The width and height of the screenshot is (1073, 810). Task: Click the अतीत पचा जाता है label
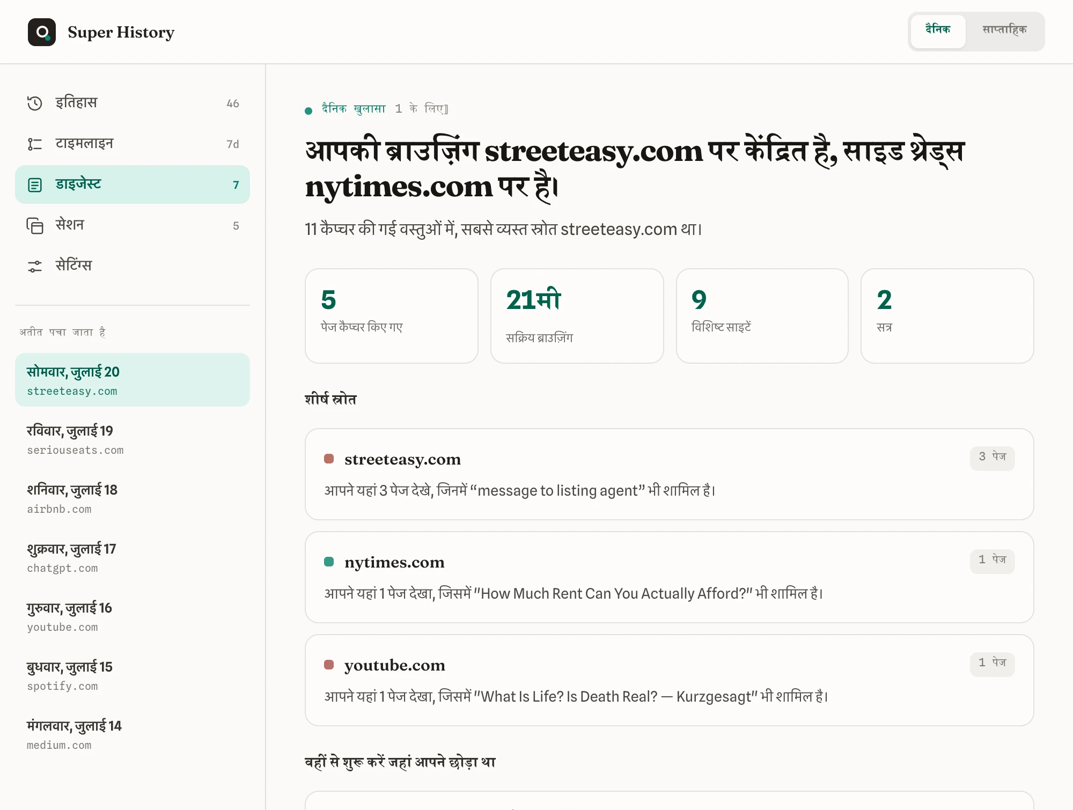coord(63,333)
